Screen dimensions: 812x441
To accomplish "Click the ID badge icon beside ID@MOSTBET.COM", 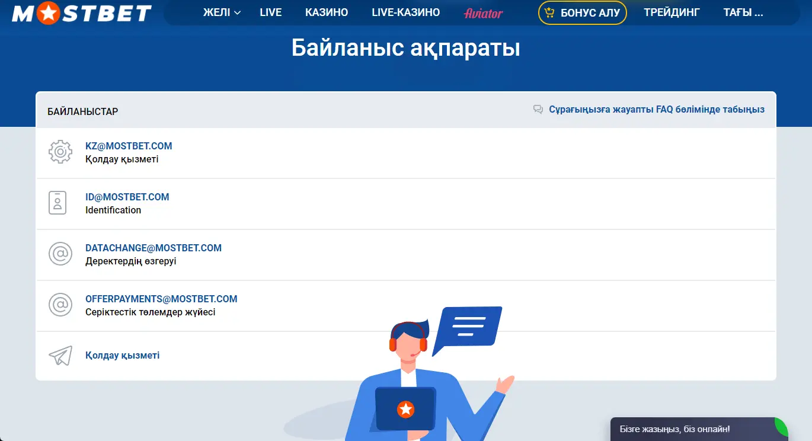I will pyautogui.click(x=57, y=203).
